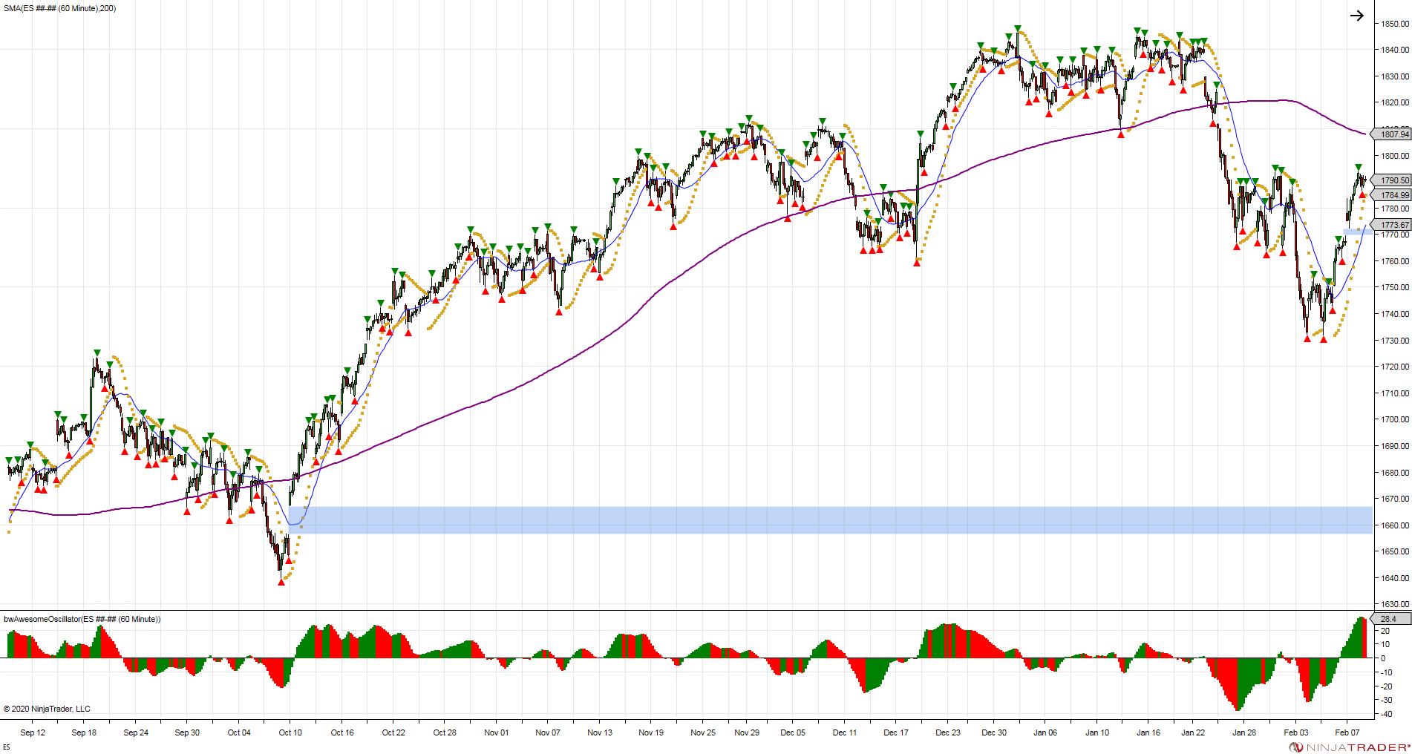Click the 28.4 oscillator value marker

tap(1390, 619)
